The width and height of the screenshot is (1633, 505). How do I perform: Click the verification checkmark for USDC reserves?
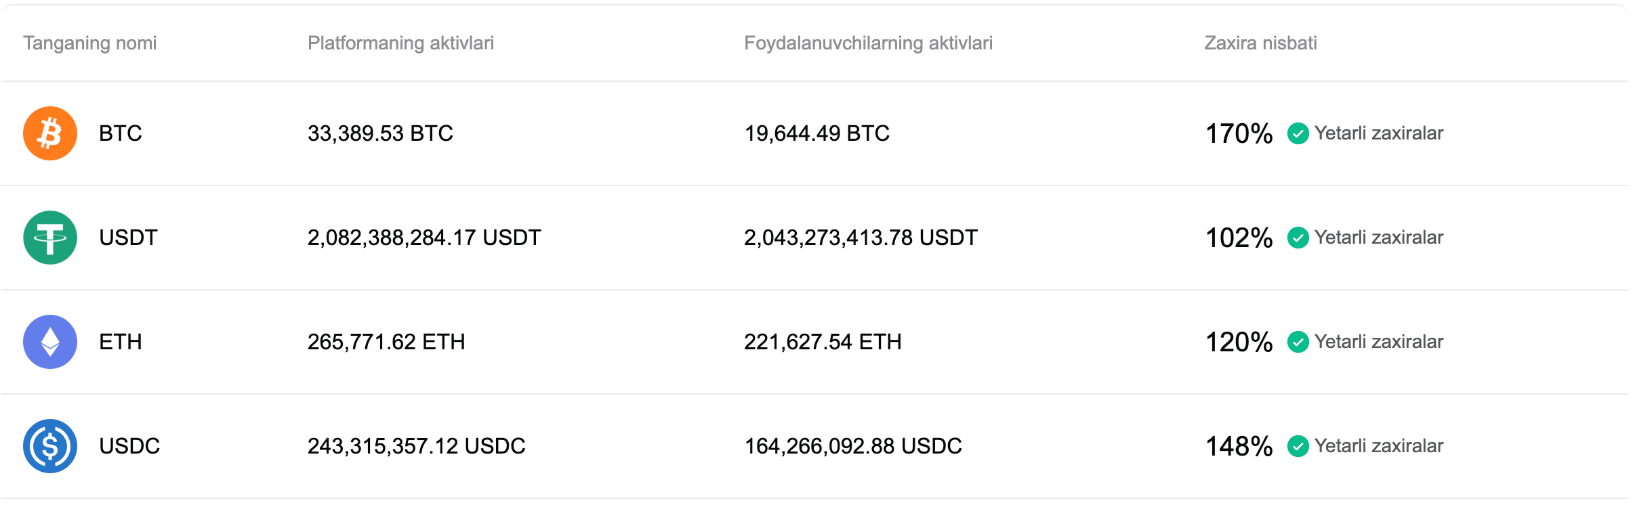click(x=1298, y=446)
